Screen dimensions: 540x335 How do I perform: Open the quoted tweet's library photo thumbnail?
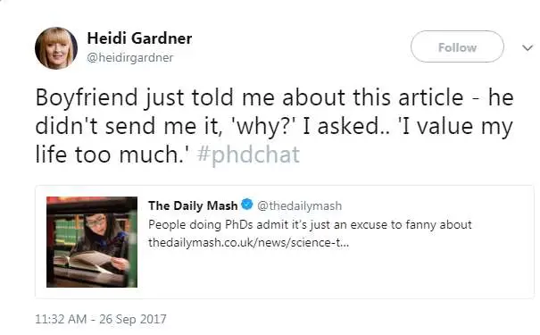(x=92, y=242)
